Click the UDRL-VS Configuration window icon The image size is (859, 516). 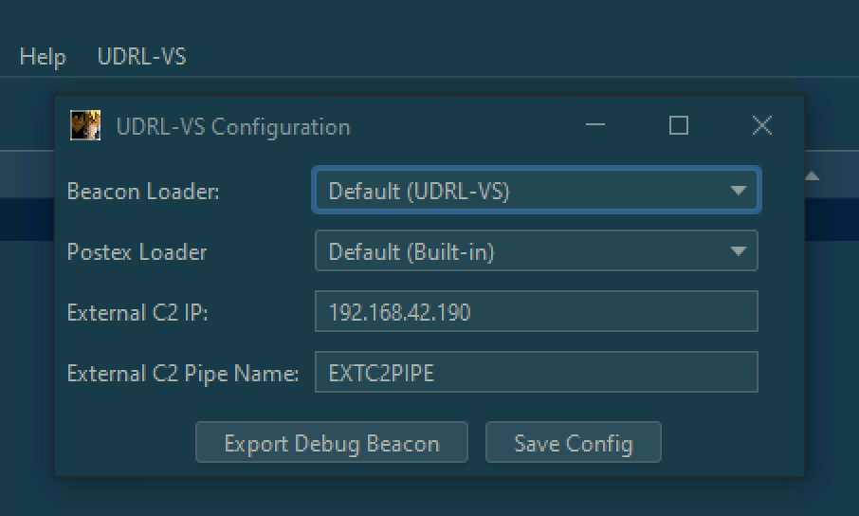85,125
